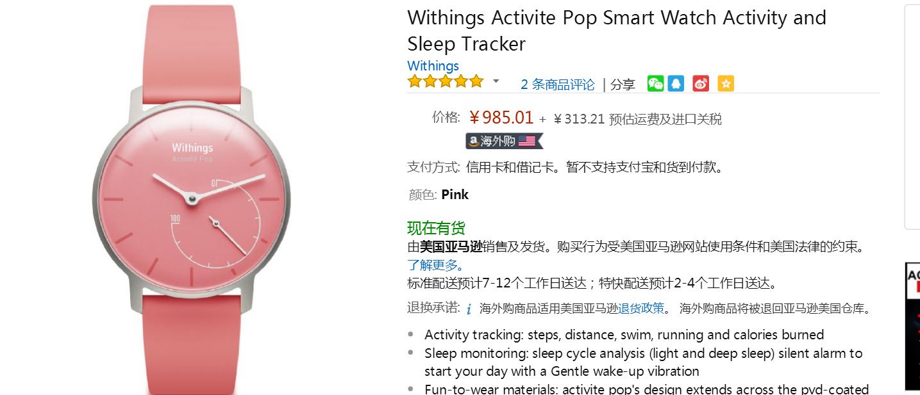The width and height of the screenshot is (920, 395).
Task: Click the 预估运费及进口关税 shipping estimate text
Action: point(665,119)
